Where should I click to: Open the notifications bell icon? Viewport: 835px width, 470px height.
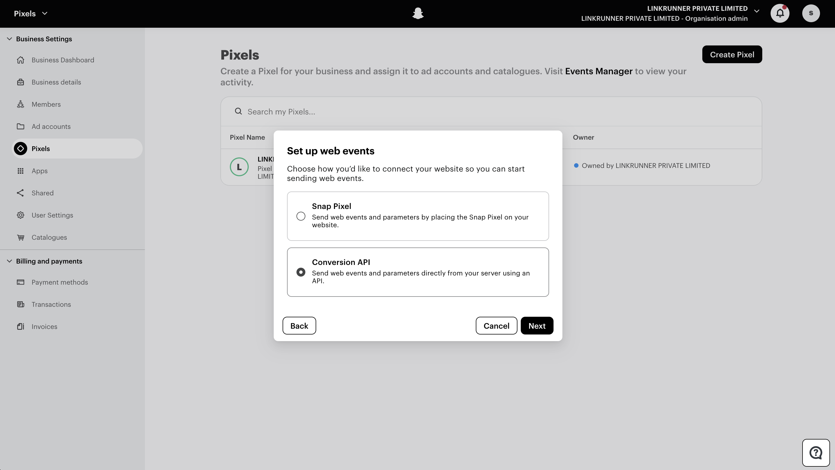[x=780, y=13]
